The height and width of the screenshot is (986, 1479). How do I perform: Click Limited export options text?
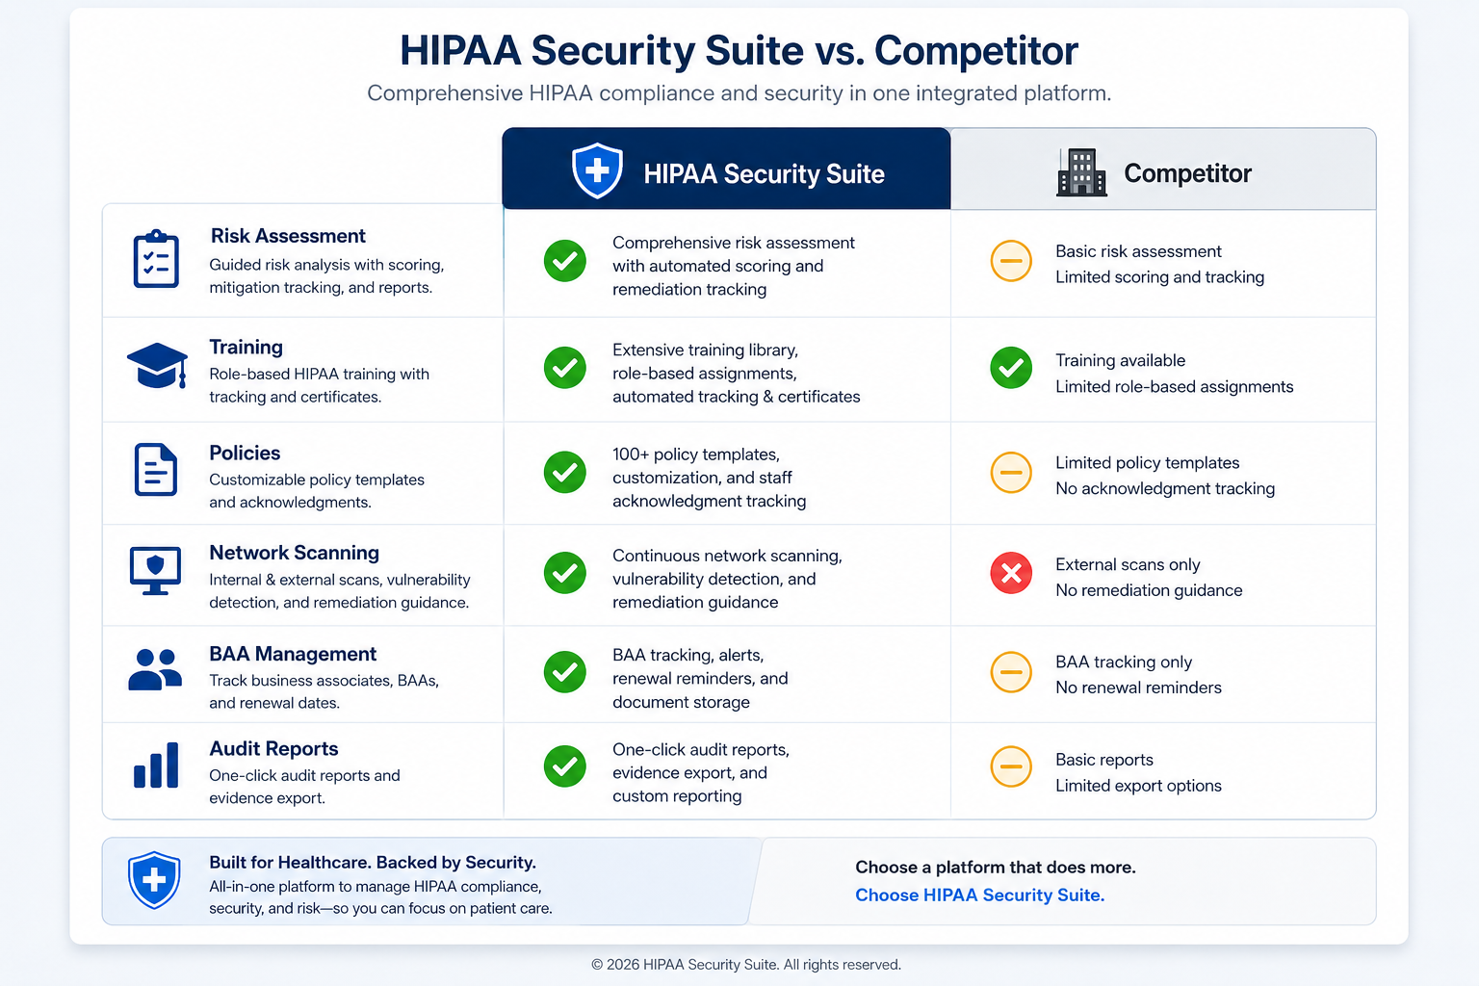(x=1138, y=786)
